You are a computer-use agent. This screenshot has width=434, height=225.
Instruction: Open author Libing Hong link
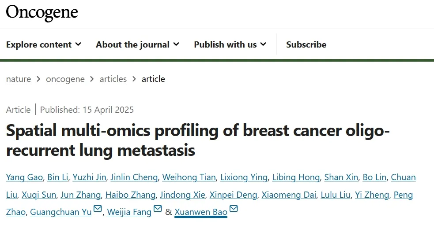coord(296,177)
